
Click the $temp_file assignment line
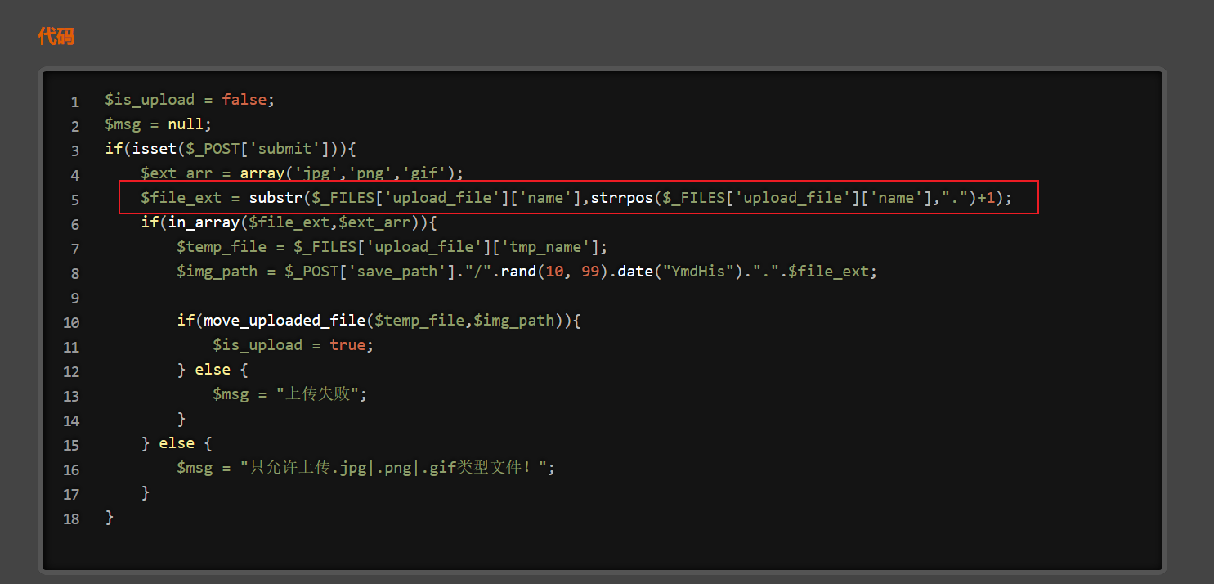pos(392,247)
